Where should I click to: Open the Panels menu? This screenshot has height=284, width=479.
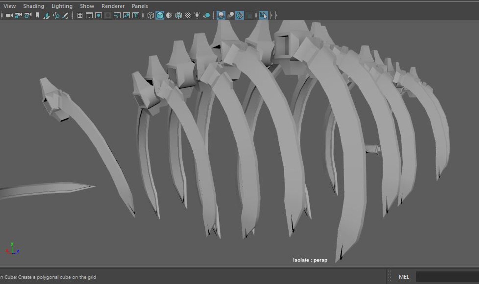point(140,6)
